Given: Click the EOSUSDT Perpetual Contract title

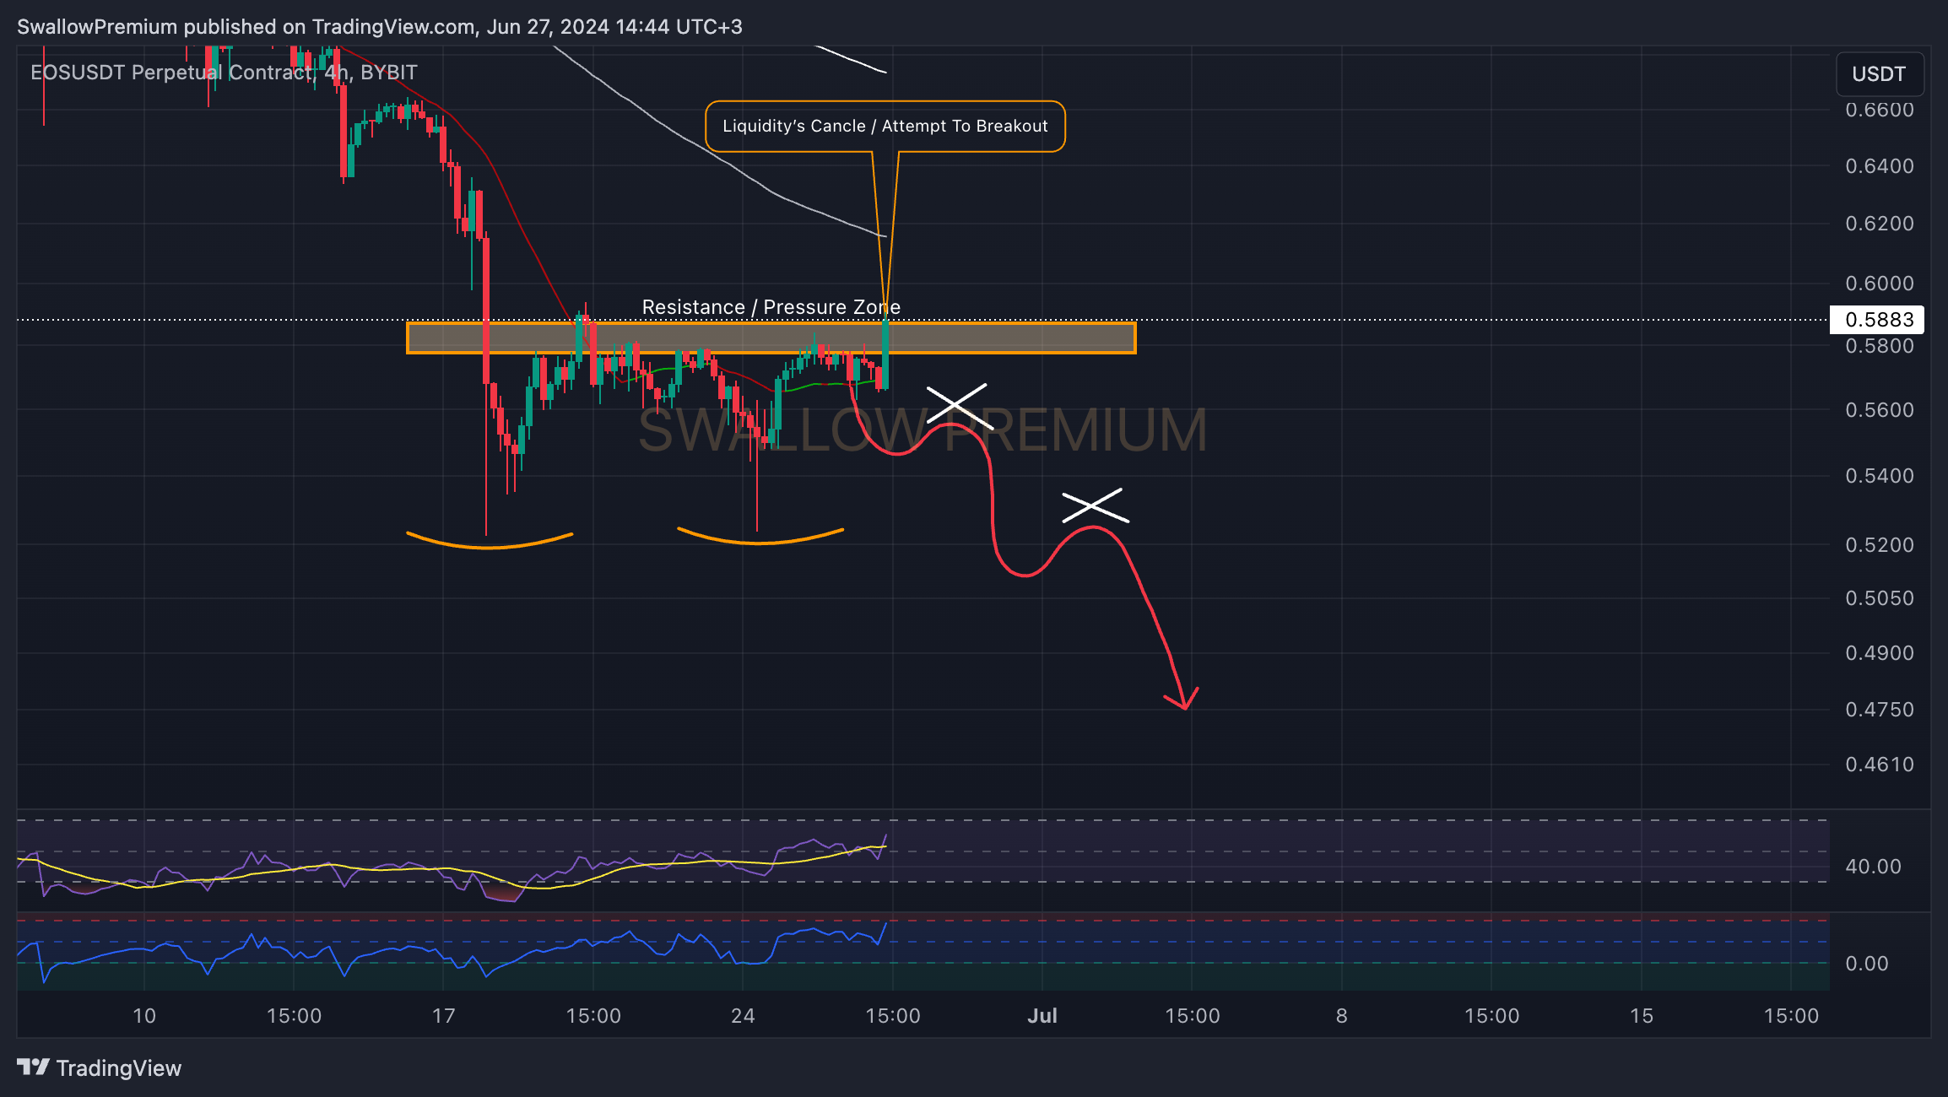Looking at the screenshot, I should 224,73.
